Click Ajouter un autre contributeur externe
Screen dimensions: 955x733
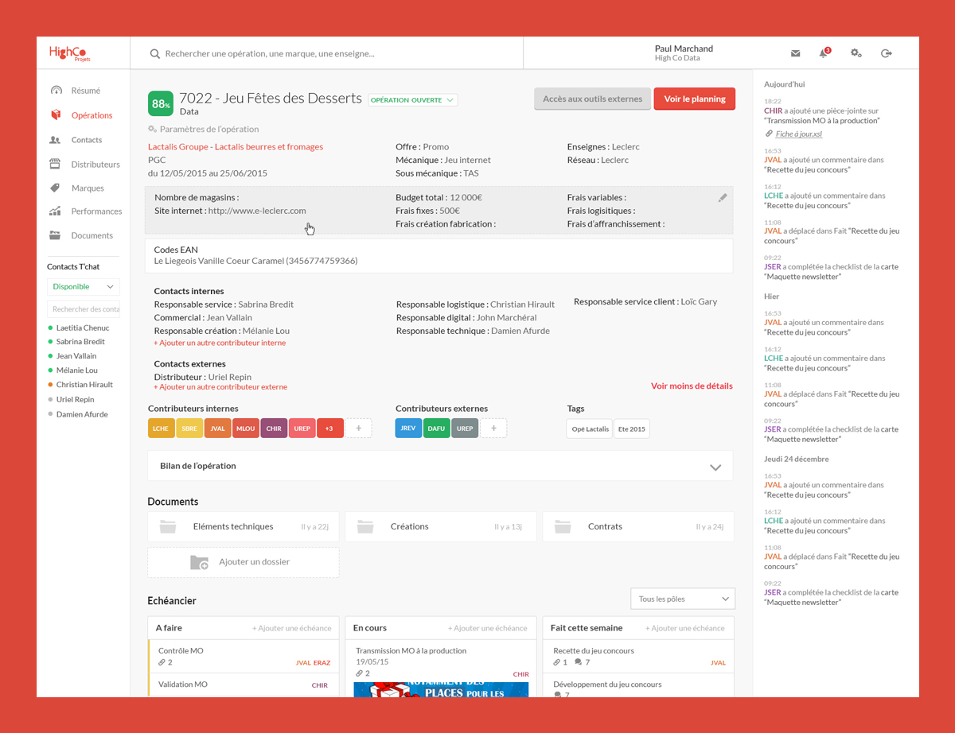point(220,387)
